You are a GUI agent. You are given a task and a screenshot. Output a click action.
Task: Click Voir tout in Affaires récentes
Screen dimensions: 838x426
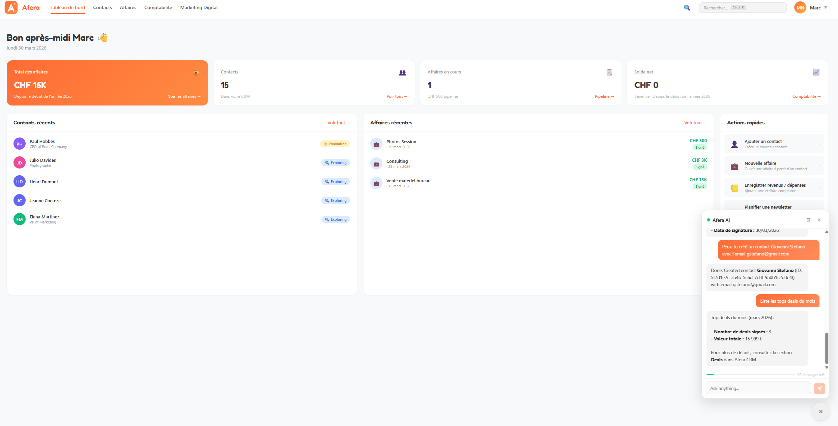click(695, 123)
